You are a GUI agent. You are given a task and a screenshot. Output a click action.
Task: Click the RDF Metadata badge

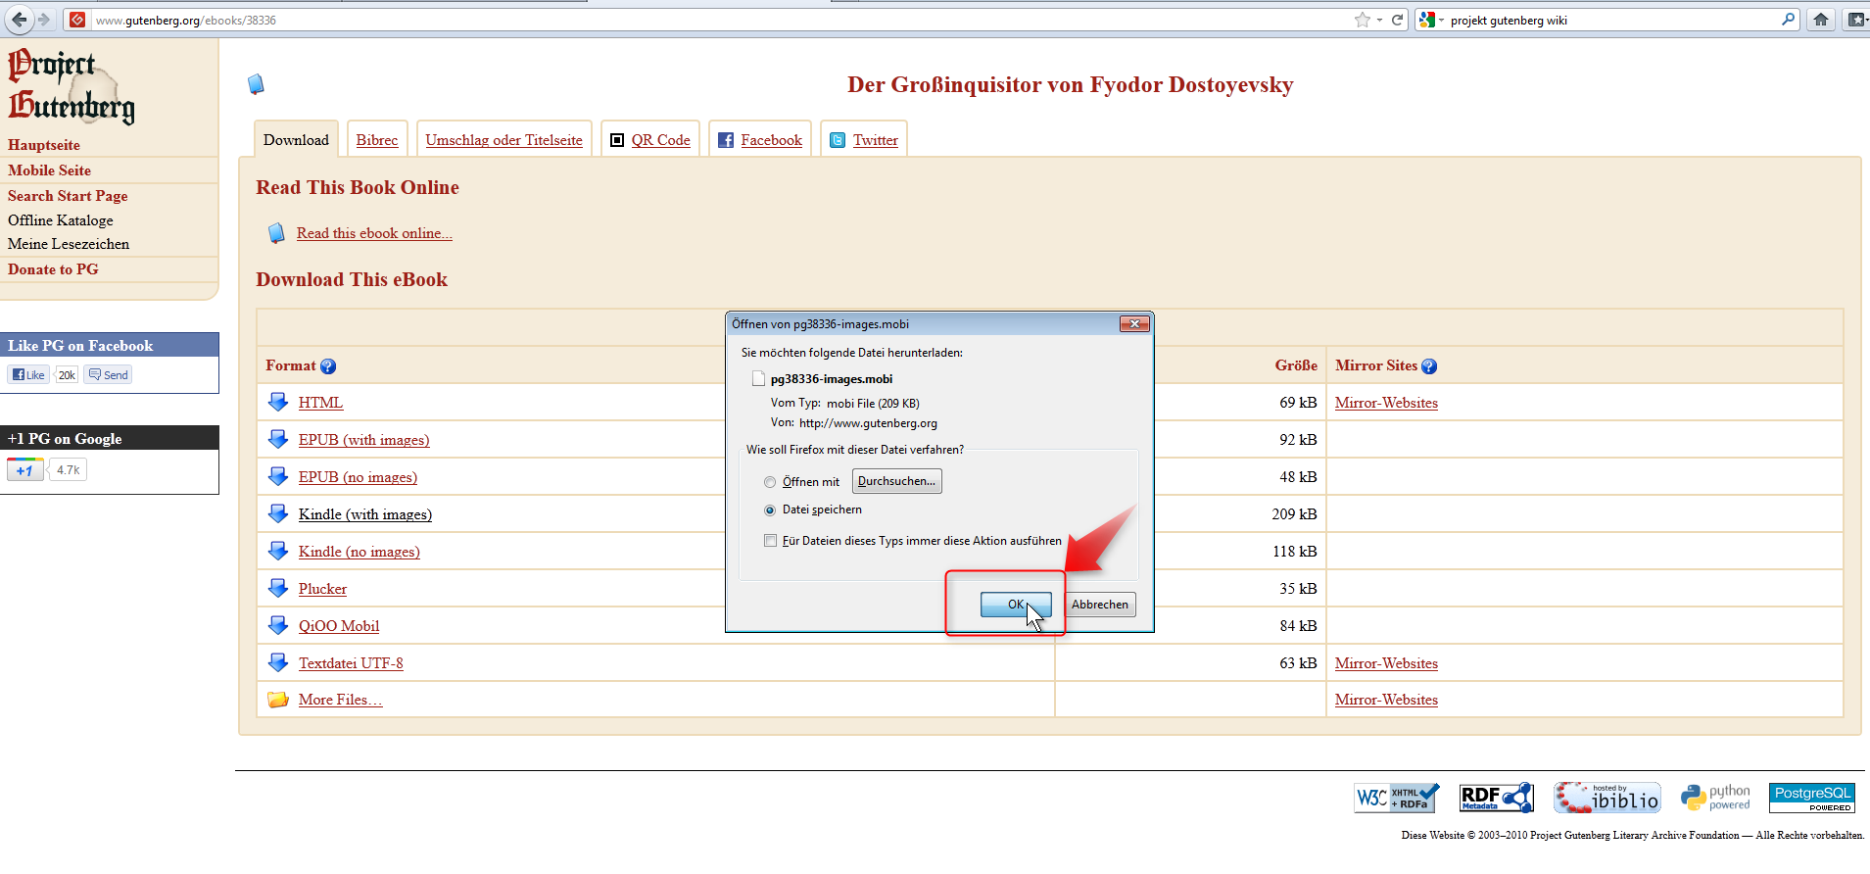coord(1496,798)
